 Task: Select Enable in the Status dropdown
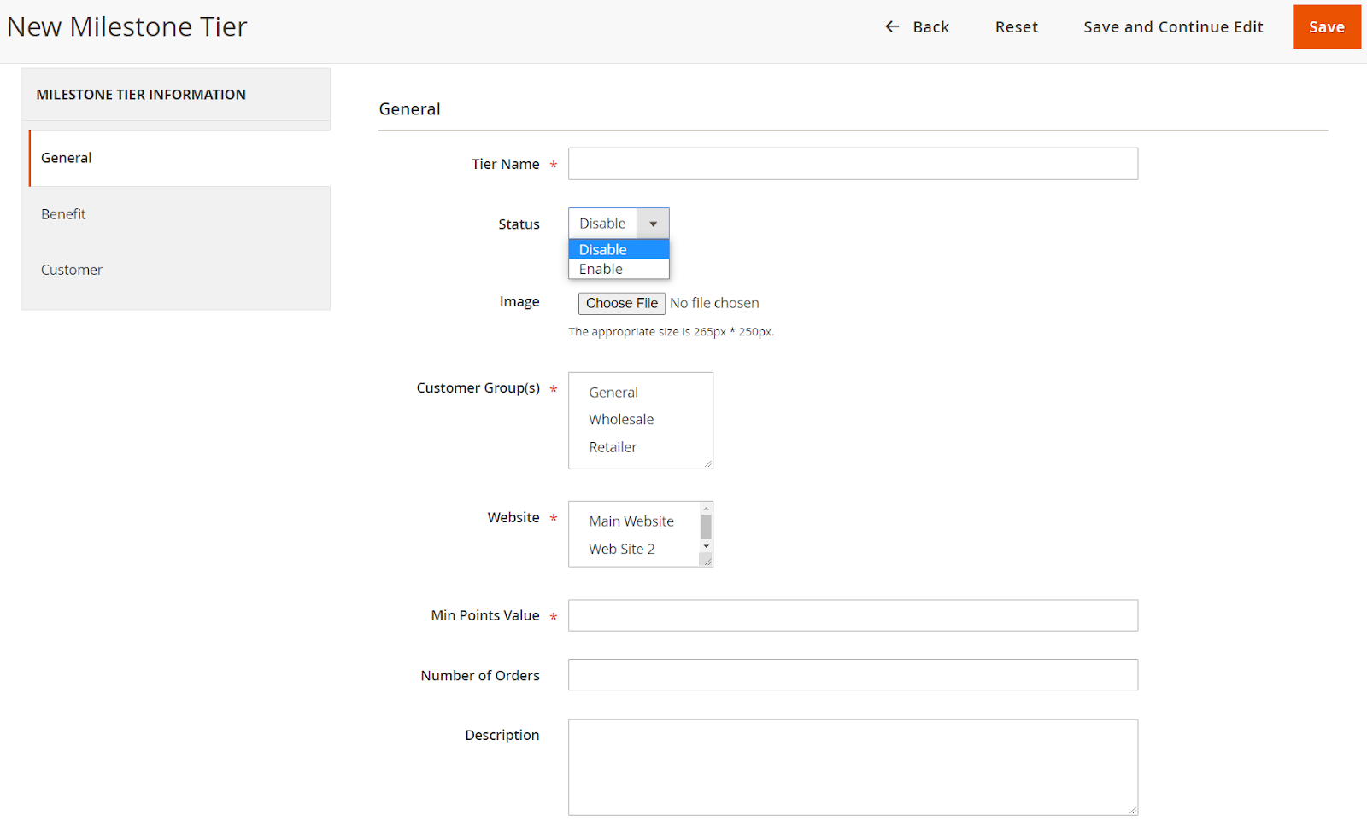point(601,270)
